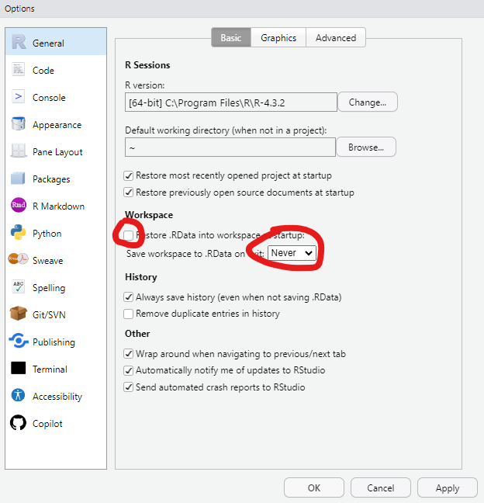Viewport: 484px width, 503px height.
Task: Click the Apply button
Action: [448, 488]
